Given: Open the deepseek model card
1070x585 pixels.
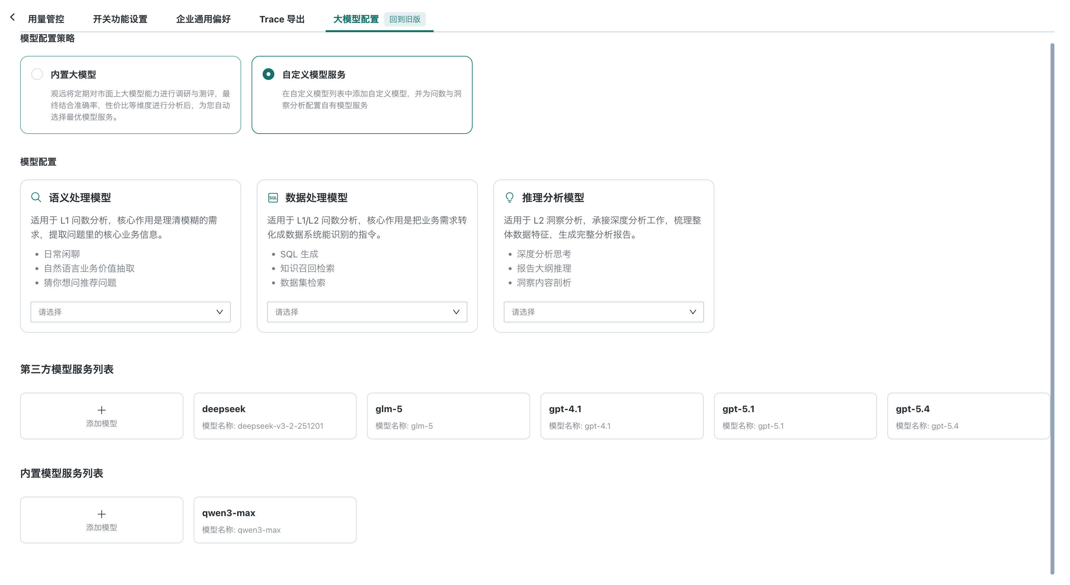Looking at the screenshot, I should (275, 416).
